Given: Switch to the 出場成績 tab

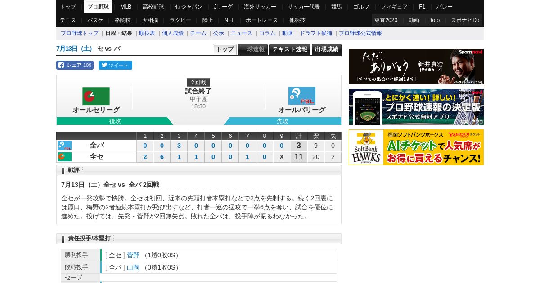Looking at the screenshot, I should click(327, 49).
